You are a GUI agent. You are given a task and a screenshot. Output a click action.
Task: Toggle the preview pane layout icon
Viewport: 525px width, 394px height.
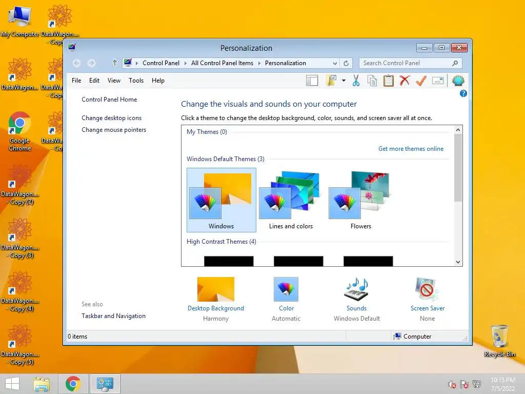tap(312, 81)
